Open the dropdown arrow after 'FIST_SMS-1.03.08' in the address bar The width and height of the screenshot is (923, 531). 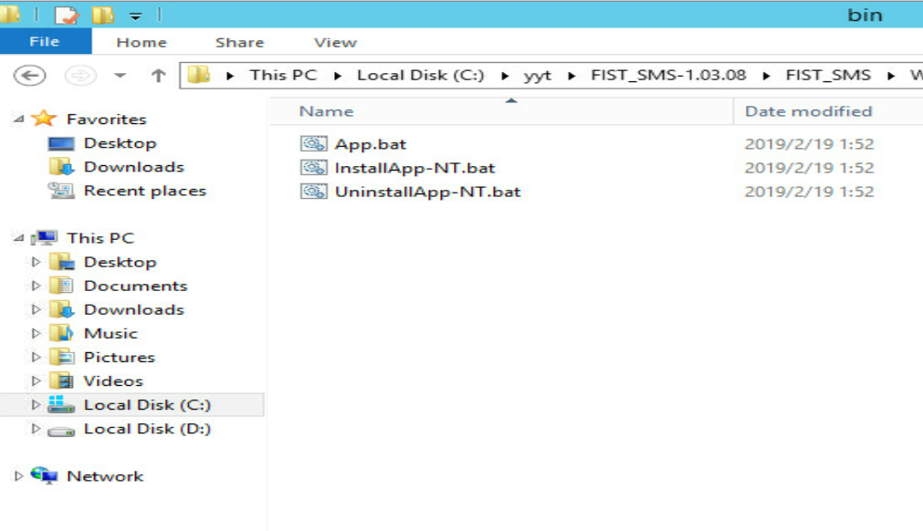[x=766, y=76]
